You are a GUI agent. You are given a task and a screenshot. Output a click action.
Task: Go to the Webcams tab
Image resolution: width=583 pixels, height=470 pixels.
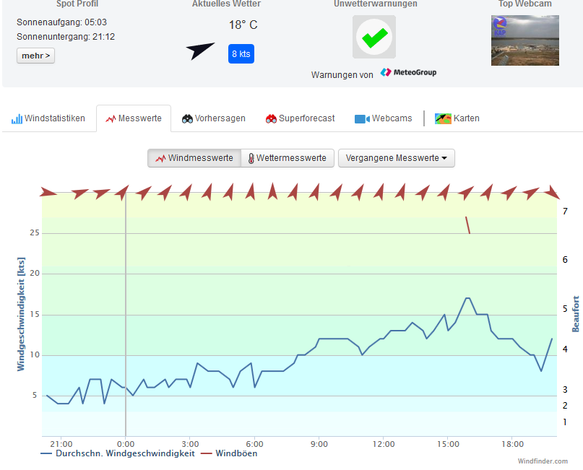384,118
